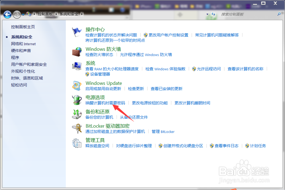Expand the arrow after 控制面板 breadcrumb
The image size is (285, 190).
click(56, 14)
